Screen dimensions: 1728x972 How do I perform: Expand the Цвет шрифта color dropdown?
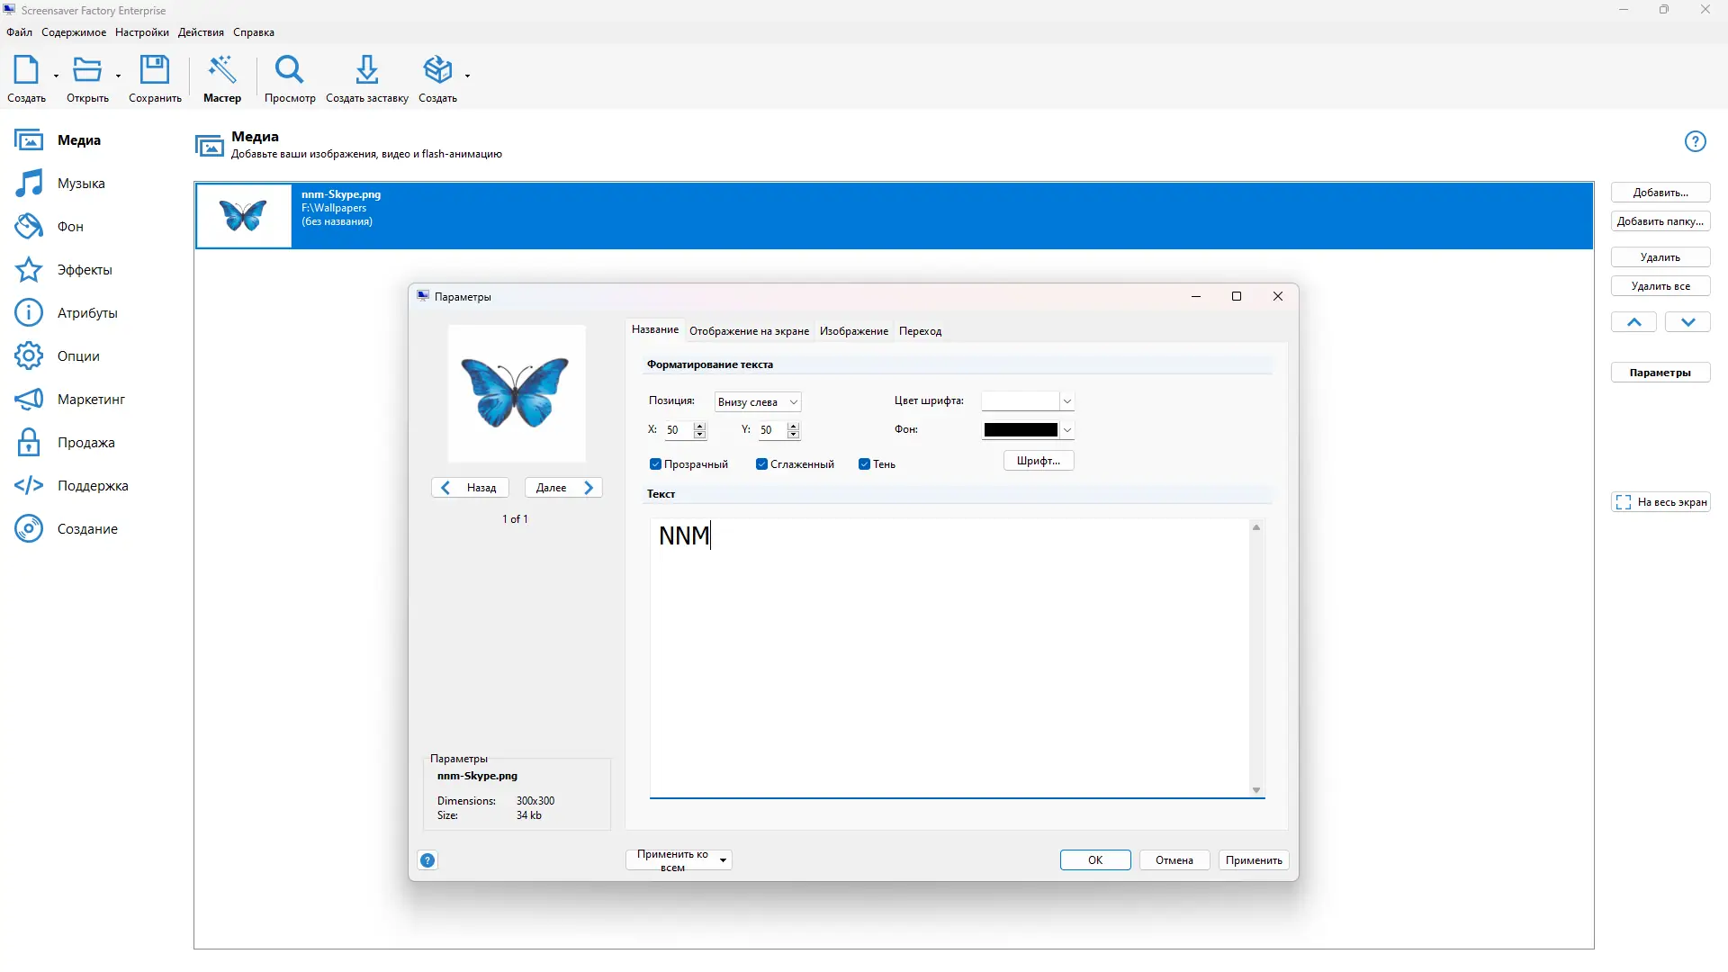tap(1066, 401)
